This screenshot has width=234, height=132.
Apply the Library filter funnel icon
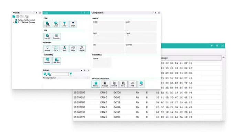click(x=71, y=74)
